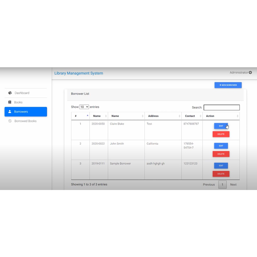This screenshot has width=257, height=257.
Task: Edit the Sample Borrower entry
Action: click(221, 166)
